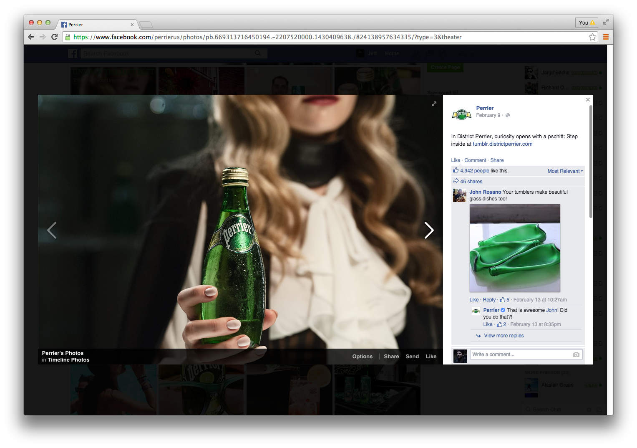Go back with the browser back arrow
637x448 pixels.
click(31, 37)
